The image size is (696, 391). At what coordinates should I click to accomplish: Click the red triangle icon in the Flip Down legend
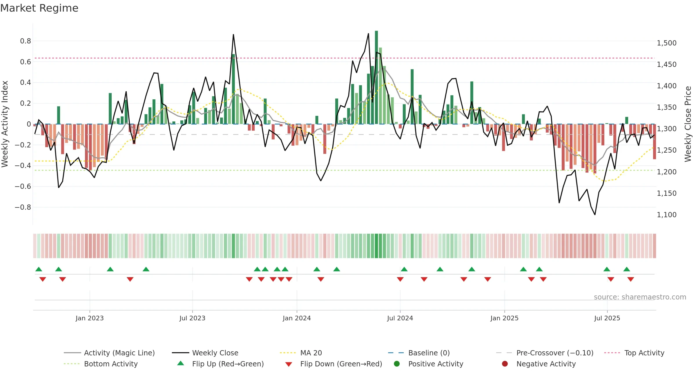click(x=289, y=364)
